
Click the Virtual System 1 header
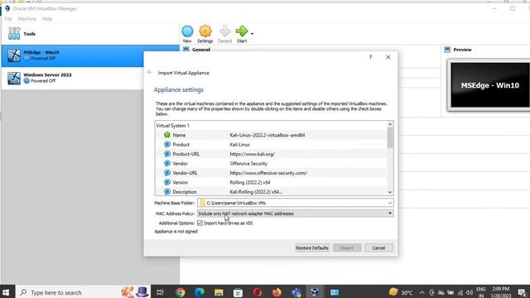tap(173, 125)
